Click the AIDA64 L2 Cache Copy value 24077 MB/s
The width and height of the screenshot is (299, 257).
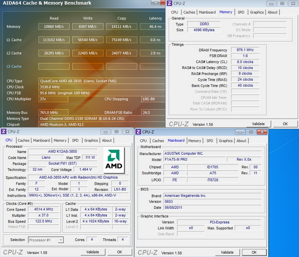click(x=121, y=53)
